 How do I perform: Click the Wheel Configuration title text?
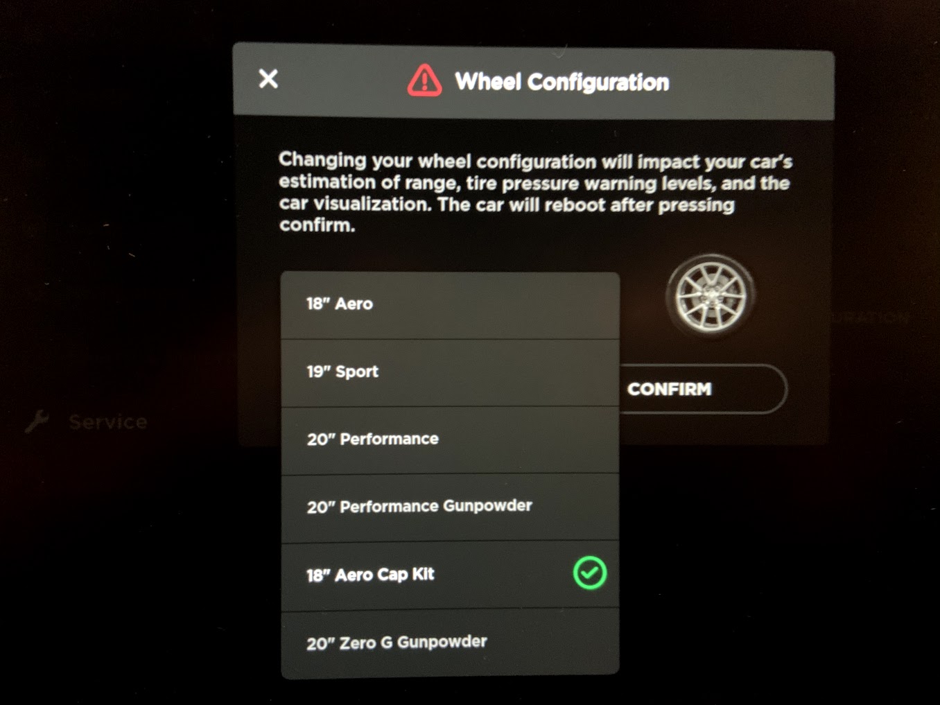[562, 82]
